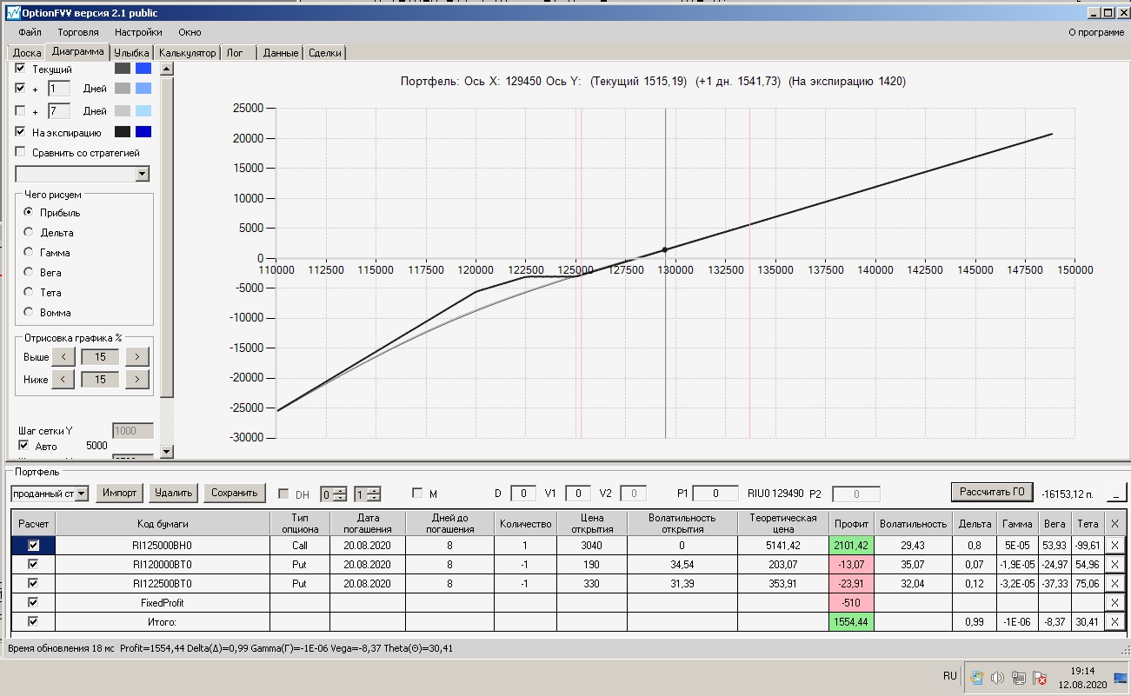The image size is (1131, 696).
Task: Focus the V1 input field
Action: click(578, 494)
